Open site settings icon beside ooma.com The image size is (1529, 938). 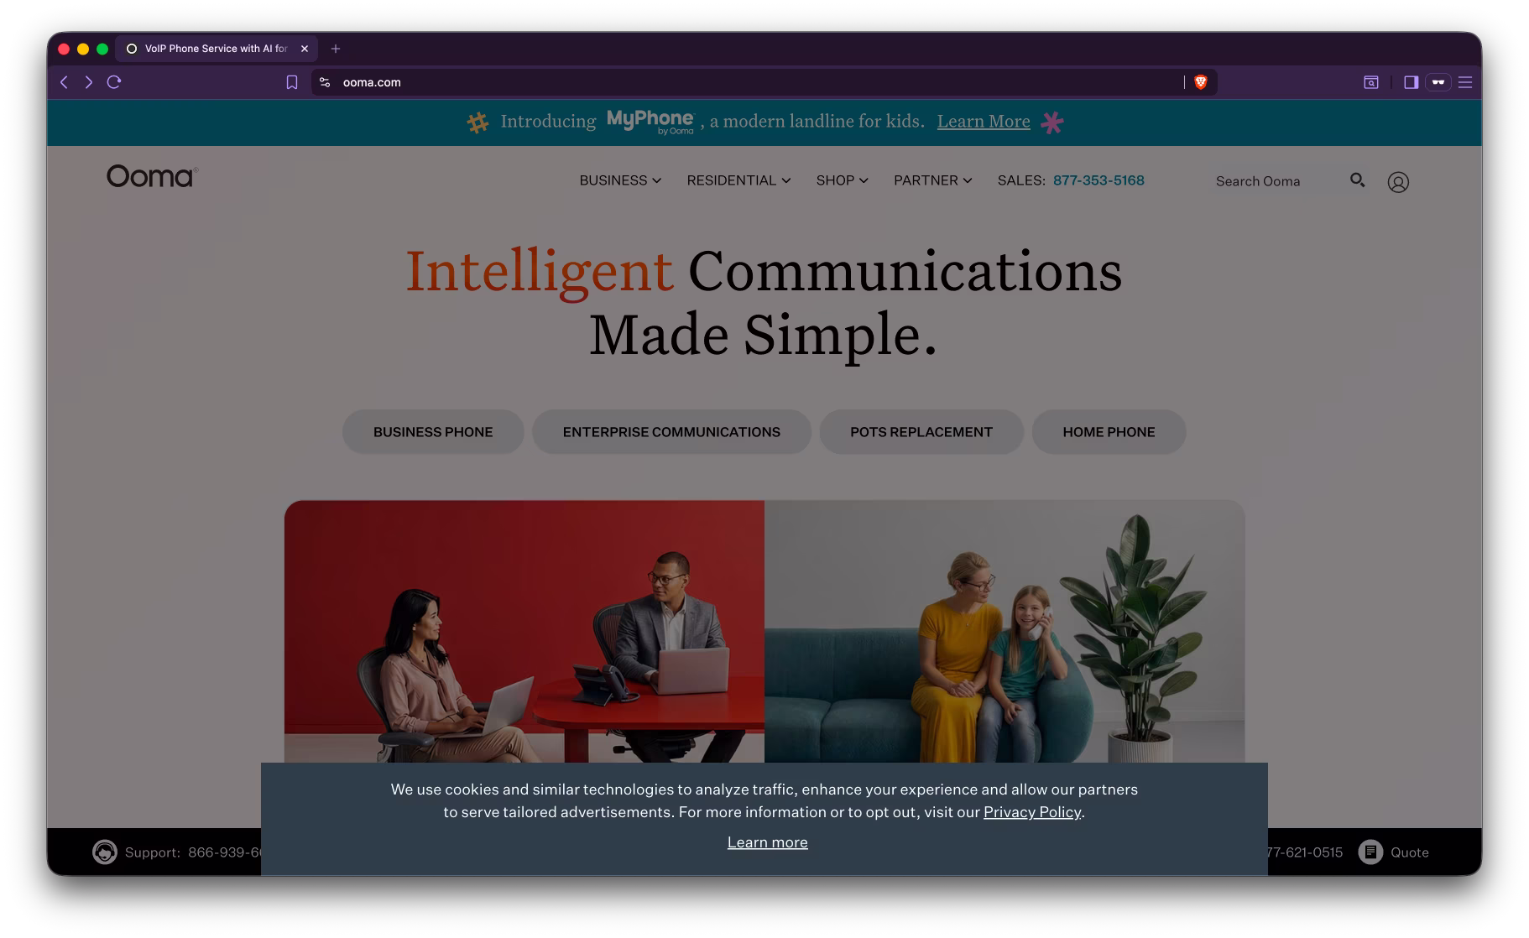325,82
